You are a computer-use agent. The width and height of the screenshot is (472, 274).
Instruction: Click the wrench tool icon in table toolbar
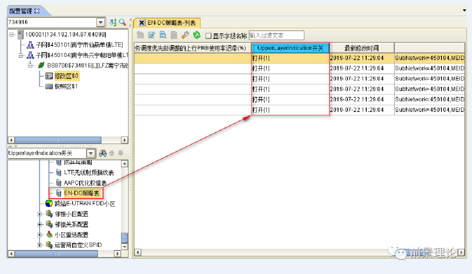185,35
